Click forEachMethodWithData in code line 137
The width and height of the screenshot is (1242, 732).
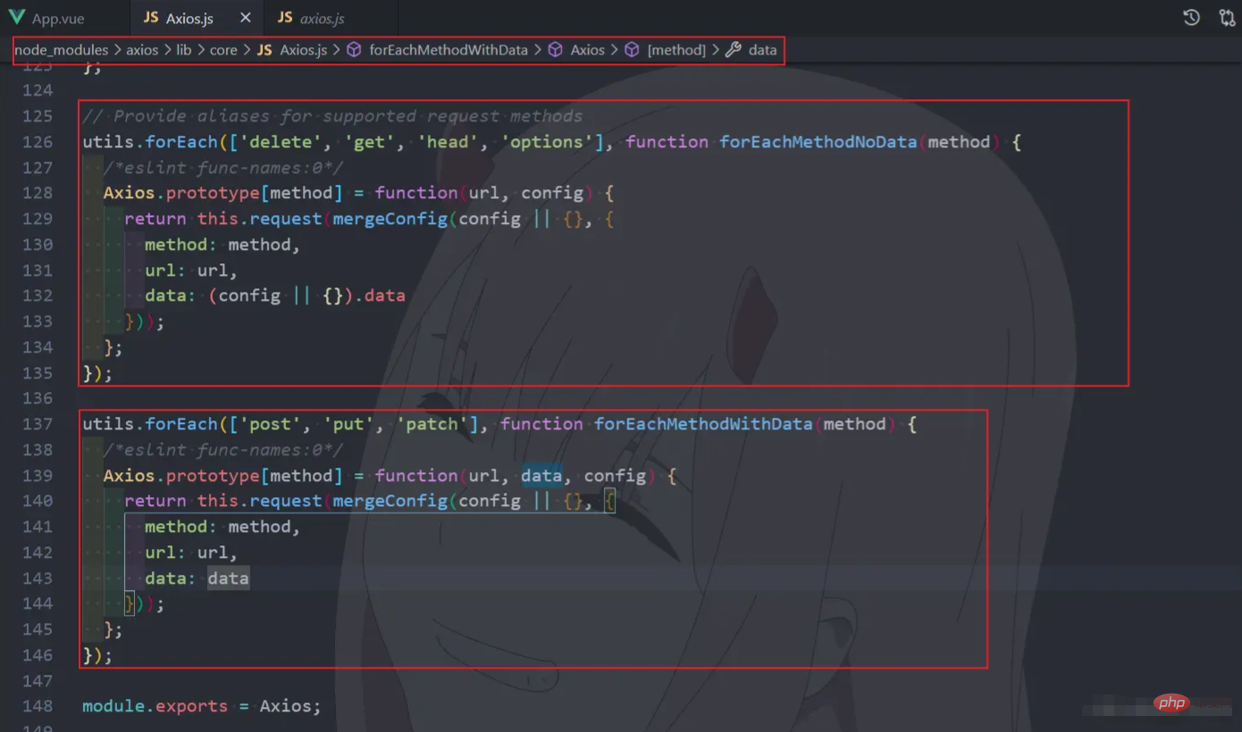click(x=703, y=424)
